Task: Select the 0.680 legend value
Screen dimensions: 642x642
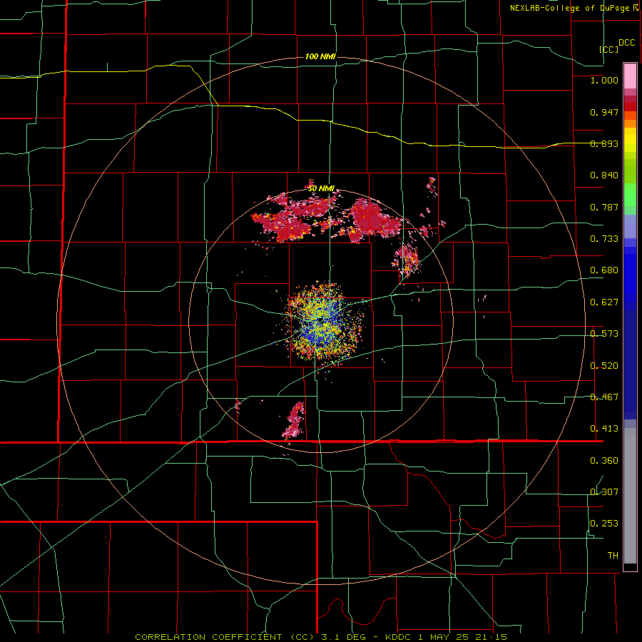Action: pos(604,270)
